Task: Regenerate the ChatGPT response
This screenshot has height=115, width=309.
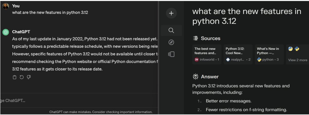Action: 22,77
